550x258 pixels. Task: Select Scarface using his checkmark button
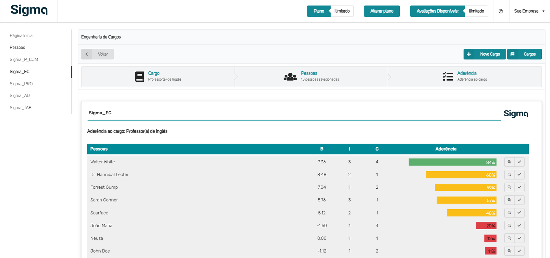click(x=519, y=213)
